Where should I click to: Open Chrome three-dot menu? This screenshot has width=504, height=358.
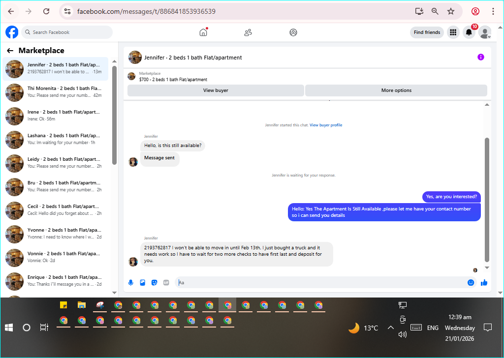point(493,11)
